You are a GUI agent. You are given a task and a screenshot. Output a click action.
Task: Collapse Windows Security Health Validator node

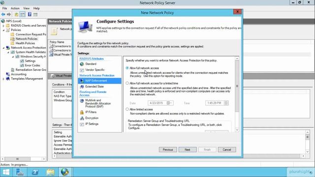13,57
